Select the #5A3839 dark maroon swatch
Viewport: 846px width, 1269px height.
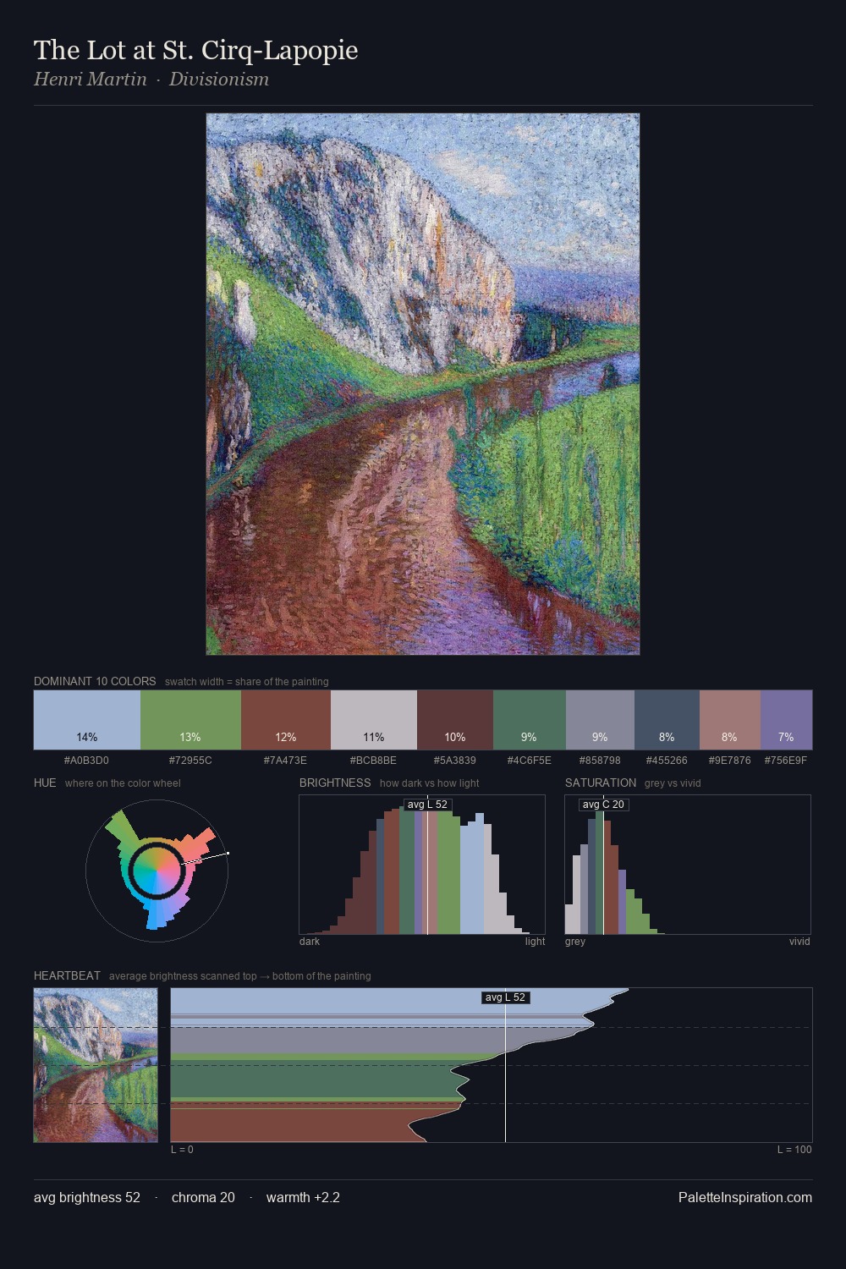(x=455, y=720)
